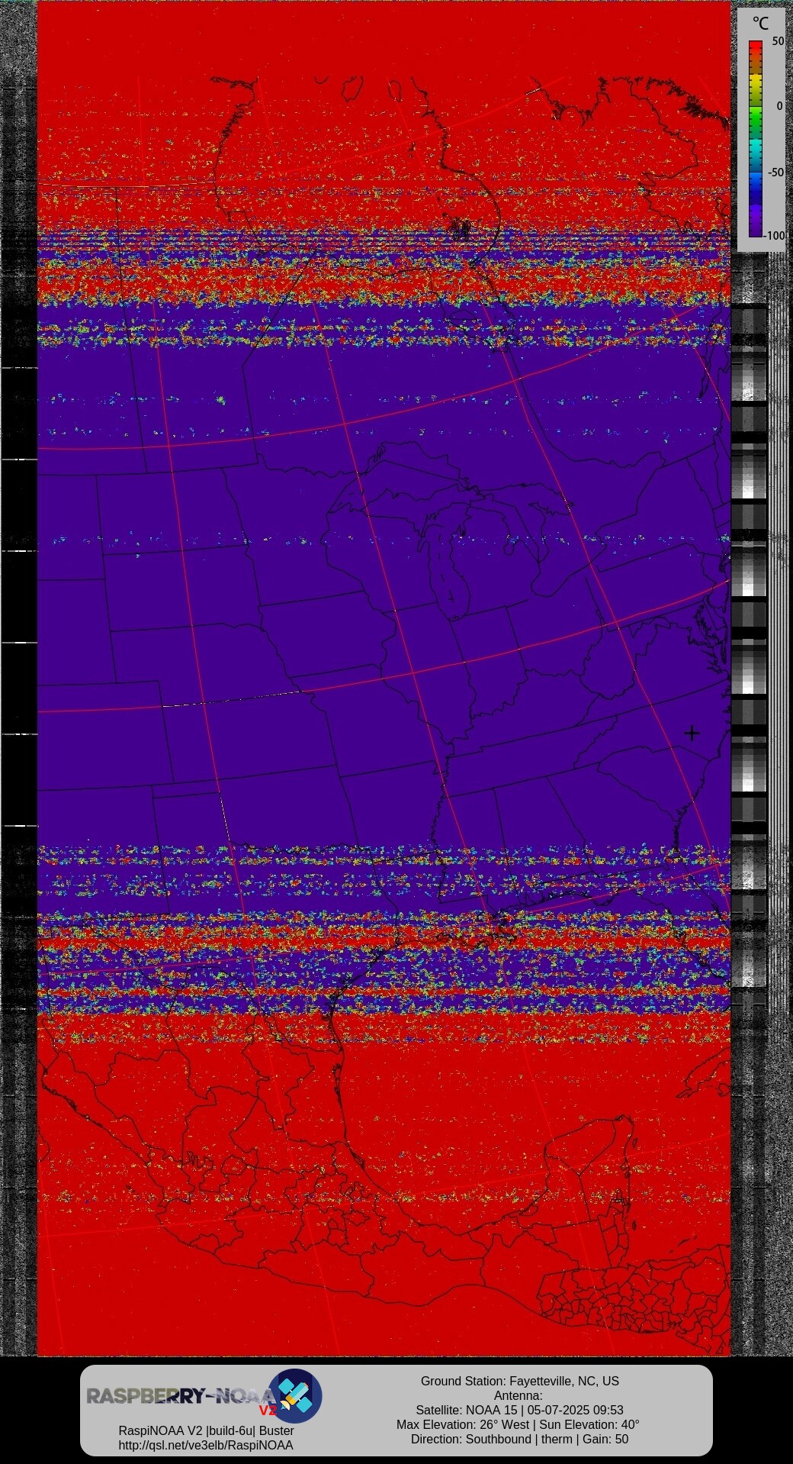The image size is (793, 1464).
Task: Click 'RaspiNOAA V2 |build-6u| Buster' text
Action: click(x=206, y=1430)
